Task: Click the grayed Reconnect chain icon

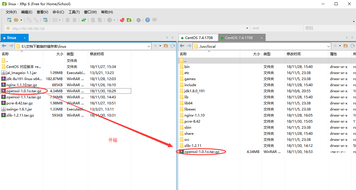Action: (36, 20)
